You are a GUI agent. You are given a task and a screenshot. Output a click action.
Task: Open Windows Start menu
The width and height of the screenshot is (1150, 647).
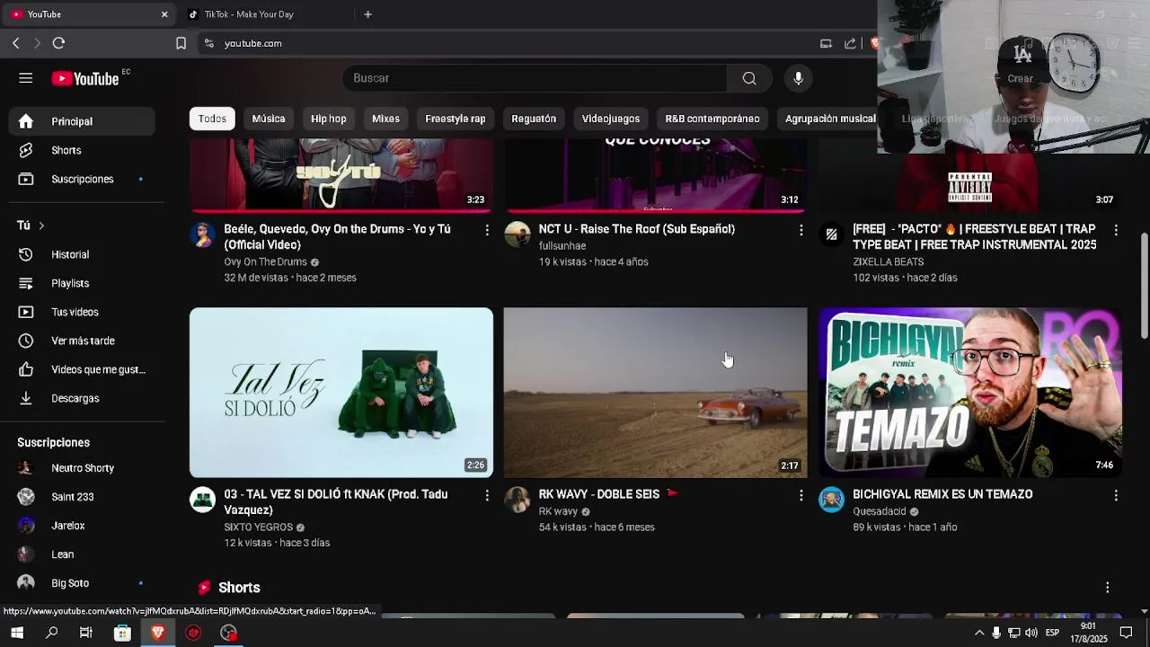[17, 633]
